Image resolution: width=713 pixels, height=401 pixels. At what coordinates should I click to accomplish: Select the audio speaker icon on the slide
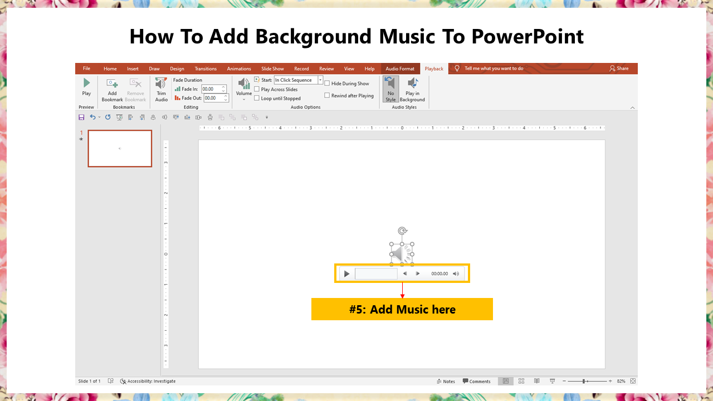click(402, 254)
